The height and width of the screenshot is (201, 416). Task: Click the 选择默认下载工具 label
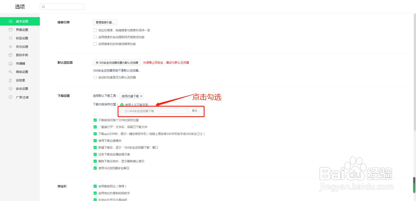coord(106,96)
